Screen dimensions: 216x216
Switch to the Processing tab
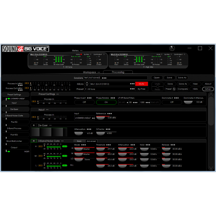point(118,72)
